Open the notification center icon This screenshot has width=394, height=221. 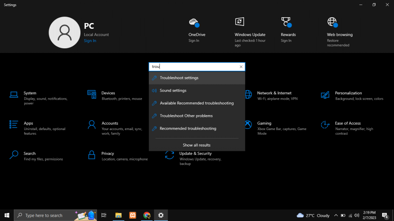(x=386, y=216)
